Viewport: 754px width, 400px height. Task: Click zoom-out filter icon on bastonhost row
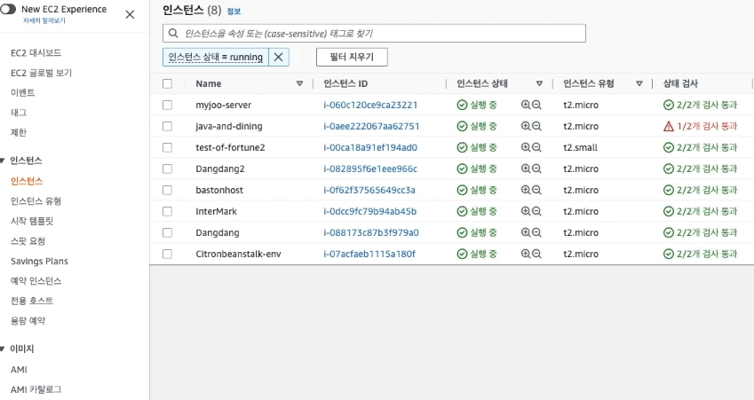pos(536,190)
